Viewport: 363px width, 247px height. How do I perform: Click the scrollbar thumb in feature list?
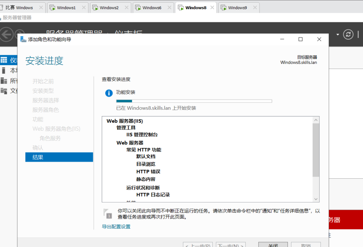(316, 150)
